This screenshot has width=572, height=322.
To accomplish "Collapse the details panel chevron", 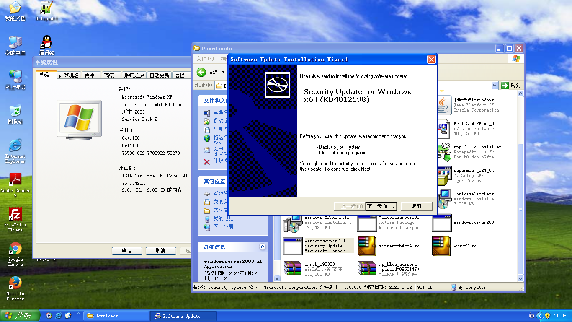I will [262, 247].
